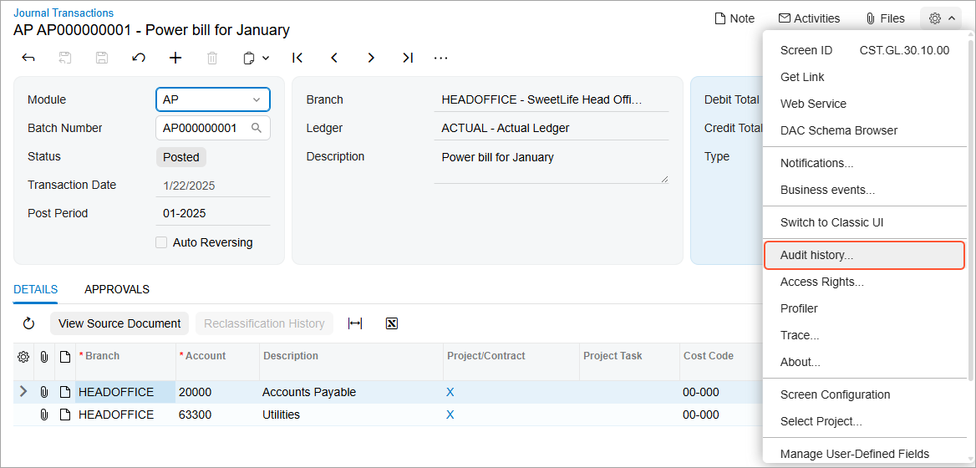Click the note column header icon
Viewport: 976px width, 468px height.
[x=64, y=357]
